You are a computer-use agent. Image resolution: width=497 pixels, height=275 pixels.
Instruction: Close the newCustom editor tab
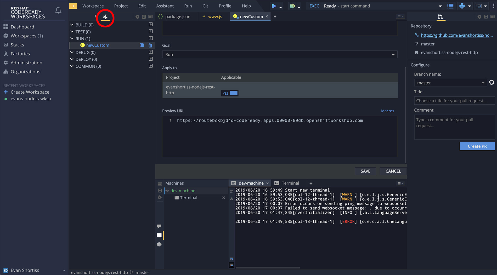pos(267,16)
